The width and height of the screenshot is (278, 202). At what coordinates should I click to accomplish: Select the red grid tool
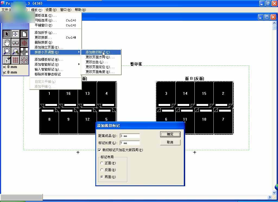pos(15,60)
